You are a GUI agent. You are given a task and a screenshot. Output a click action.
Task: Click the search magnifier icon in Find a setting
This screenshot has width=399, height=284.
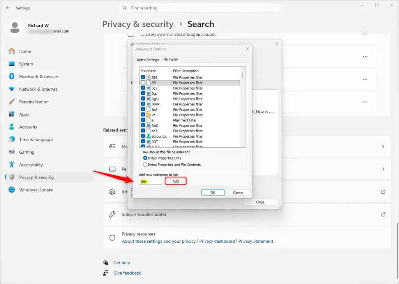coord(124,8)
